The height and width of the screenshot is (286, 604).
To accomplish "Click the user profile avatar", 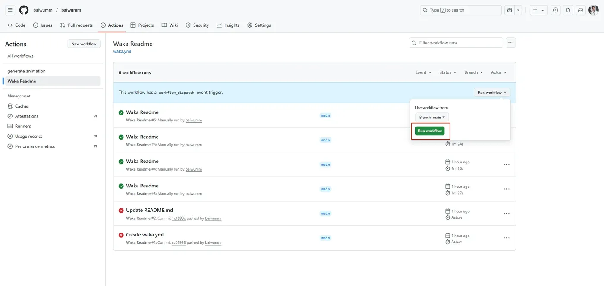I will pyautogui.click(x=594, y=10).
